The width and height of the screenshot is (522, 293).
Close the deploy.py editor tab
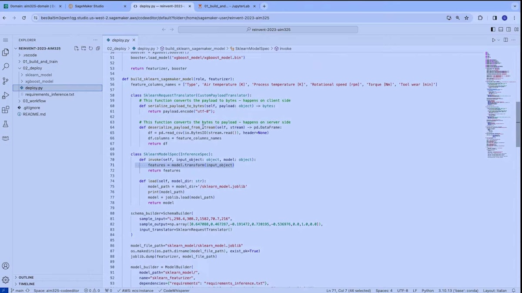click(x=135, y=40)
